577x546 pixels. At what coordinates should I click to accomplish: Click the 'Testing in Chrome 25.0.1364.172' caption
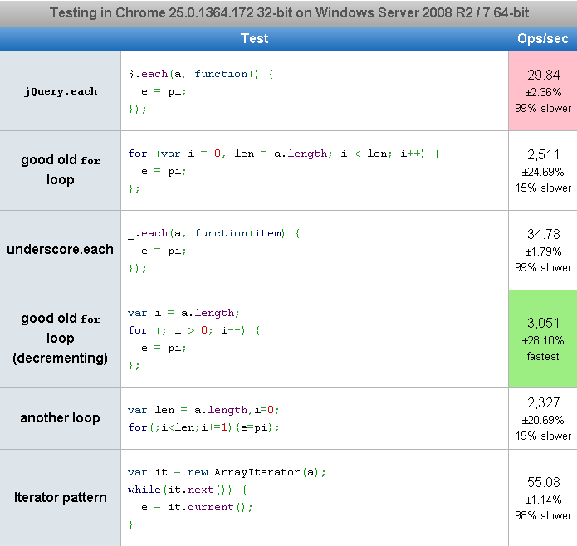click(288, 13)
